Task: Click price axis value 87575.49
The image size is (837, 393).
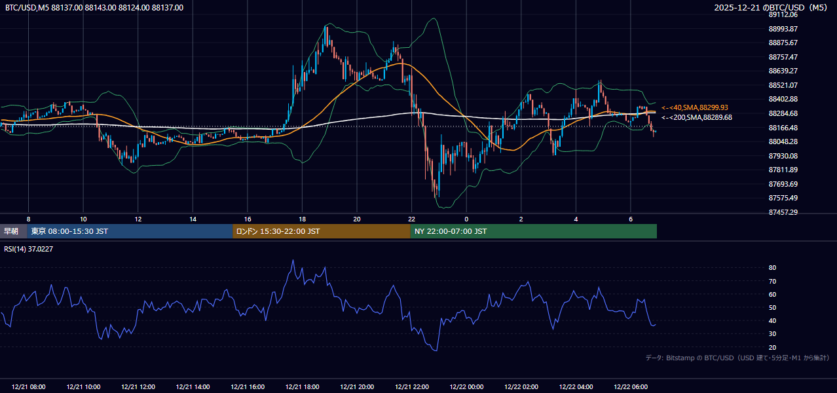Action: (783, 198)
